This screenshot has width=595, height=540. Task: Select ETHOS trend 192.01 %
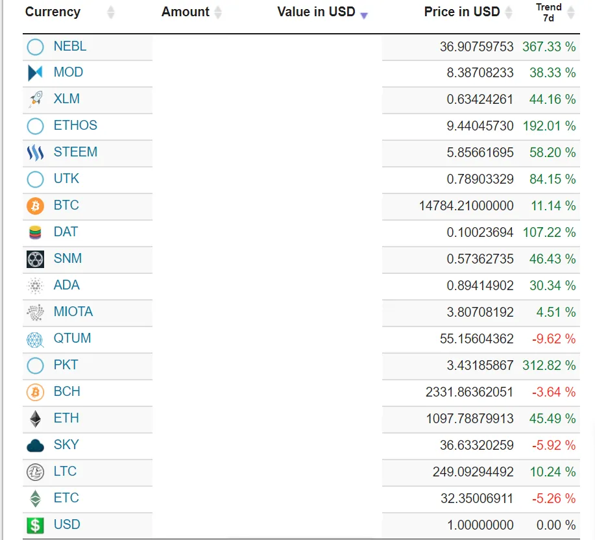549,126
